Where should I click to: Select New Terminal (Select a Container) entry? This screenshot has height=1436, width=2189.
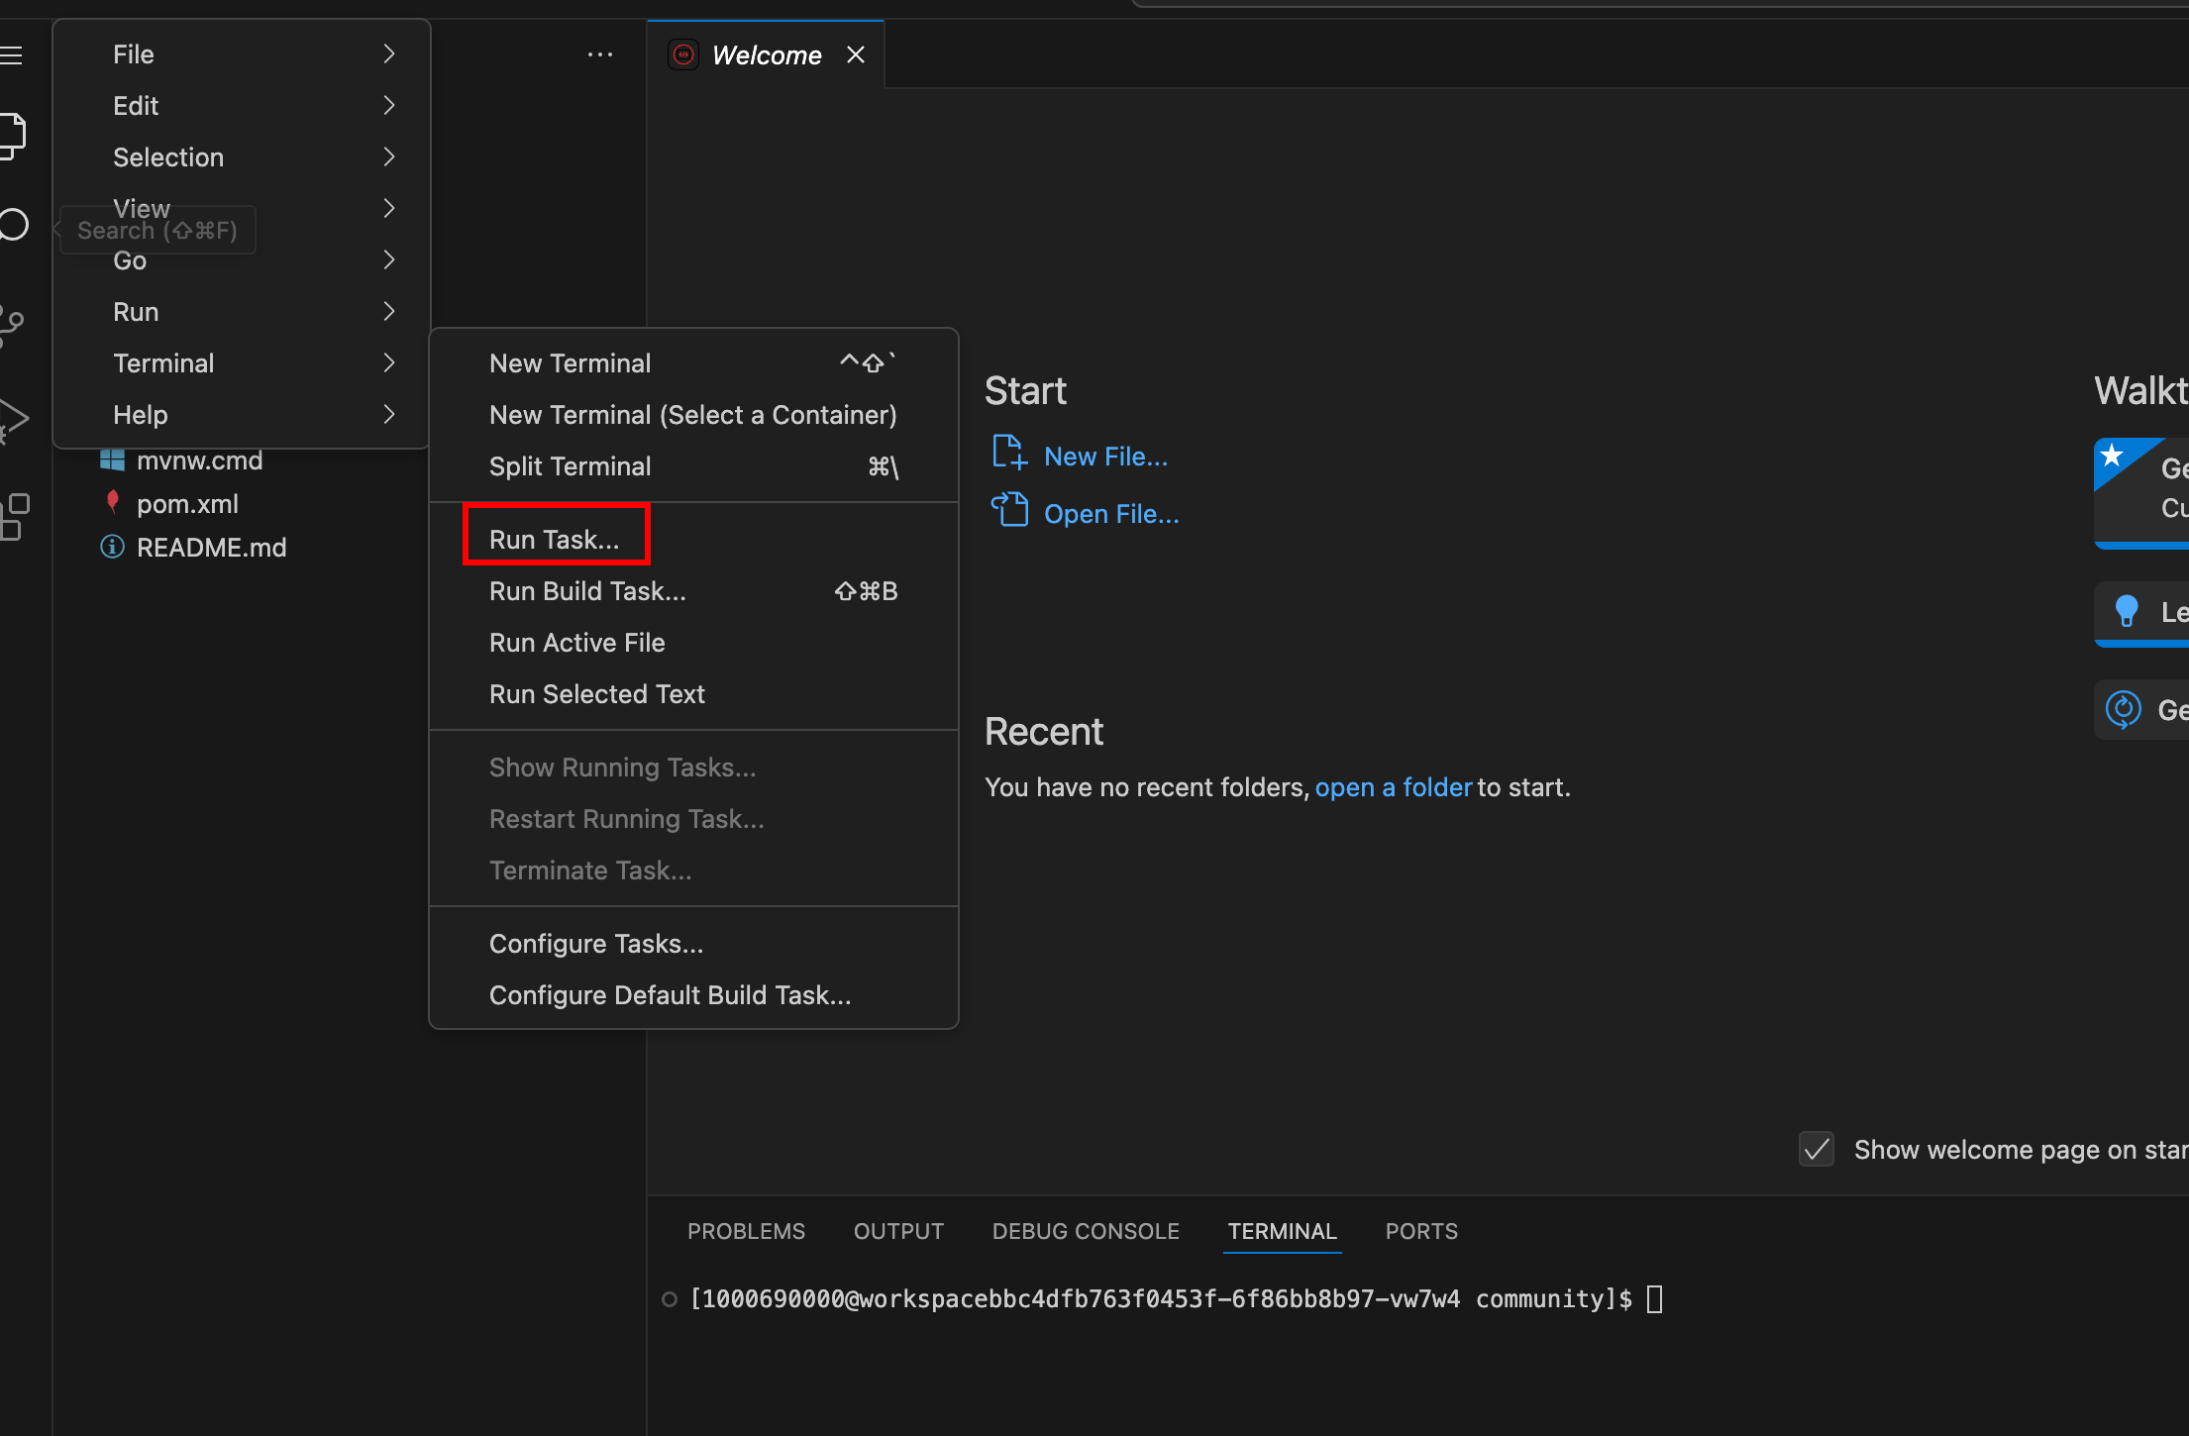pyautogui.click(x=693, y=415)
